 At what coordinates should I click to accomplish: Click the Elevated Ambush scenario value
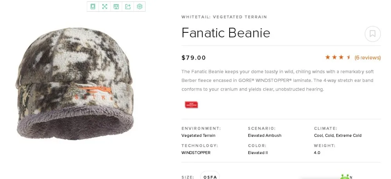(264, 136)
